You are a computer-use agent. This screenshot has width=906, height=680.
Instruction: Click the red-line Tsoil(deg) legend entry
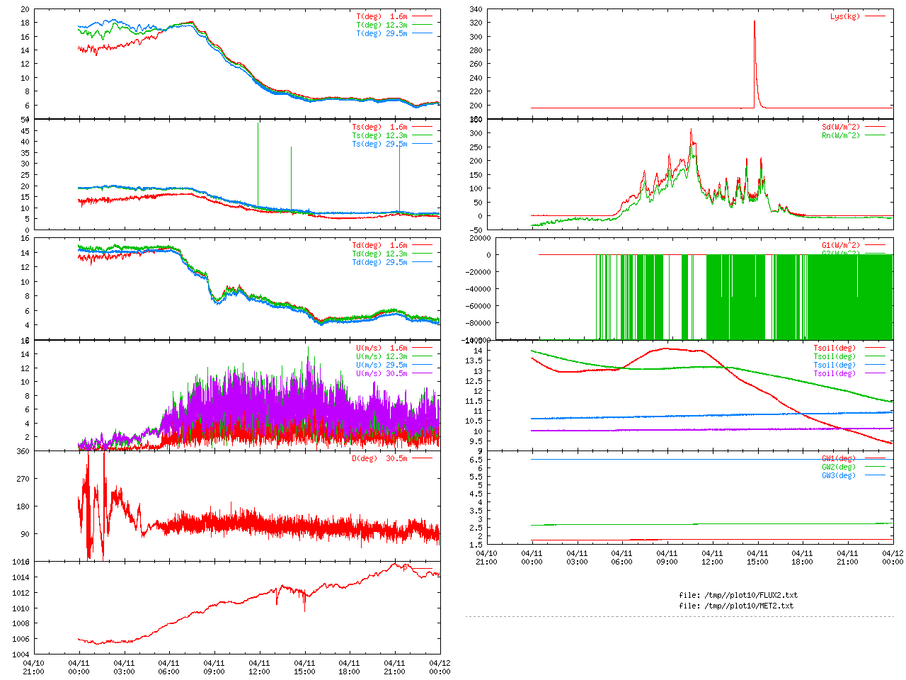(835, 348)
